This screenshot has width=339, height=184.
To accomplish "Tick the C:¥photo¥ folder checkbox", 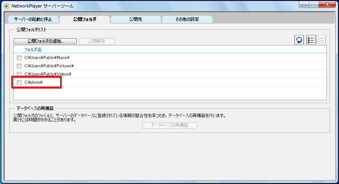I will pos(19,83).
